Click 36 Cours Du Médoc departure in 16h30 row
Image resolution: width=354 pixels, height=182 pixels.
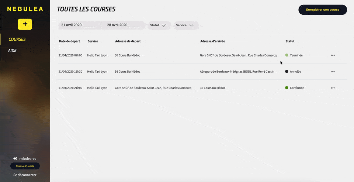point(128,72)
